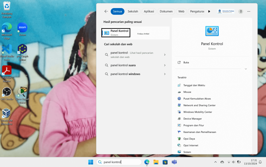
Task: Expand arrow for panel kontrol suara
Action: point(165,65)
